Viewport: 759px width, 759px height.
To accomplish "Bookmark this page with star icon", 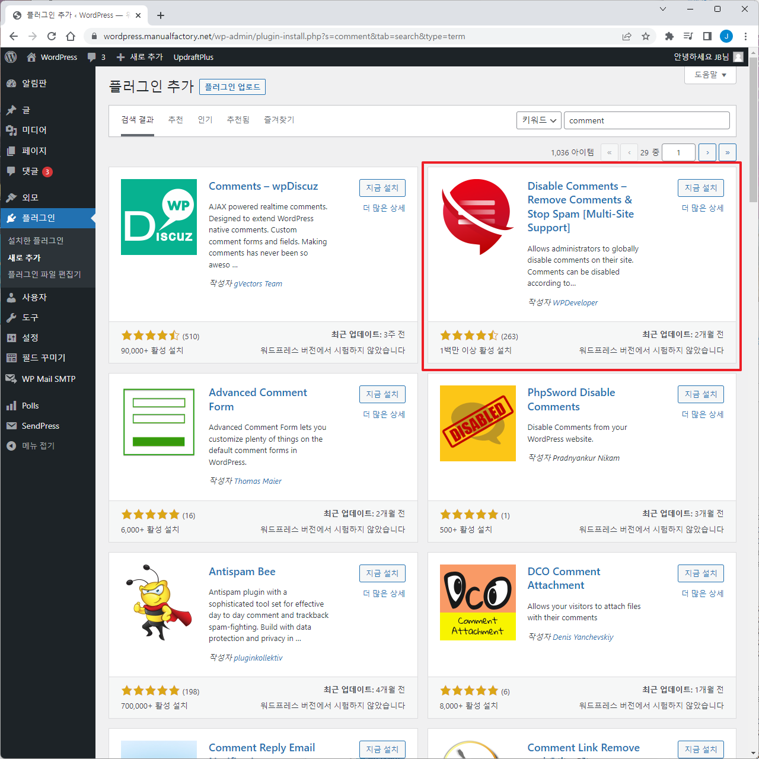I will pos(646,36).
